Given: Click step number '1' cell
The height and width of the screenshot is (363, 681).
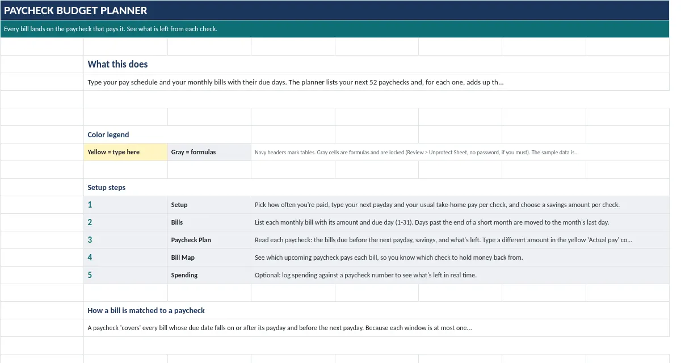Looking at the screenshot, I should click(125, 205).
